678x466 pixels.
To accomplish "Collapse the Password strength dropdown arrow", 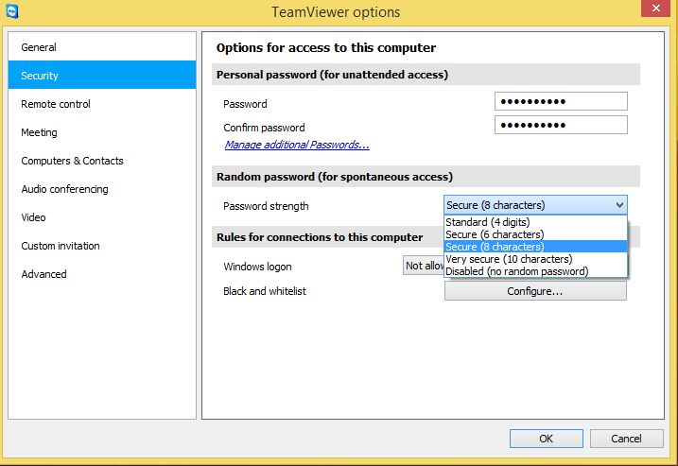I will coord(618,205).
